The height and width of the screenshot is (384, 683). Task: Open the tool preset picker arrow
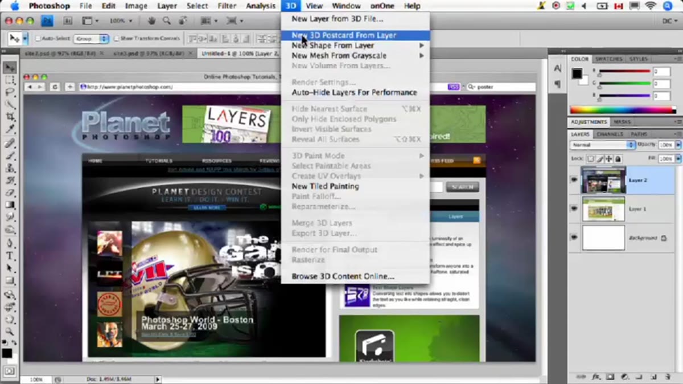point(26,39)
